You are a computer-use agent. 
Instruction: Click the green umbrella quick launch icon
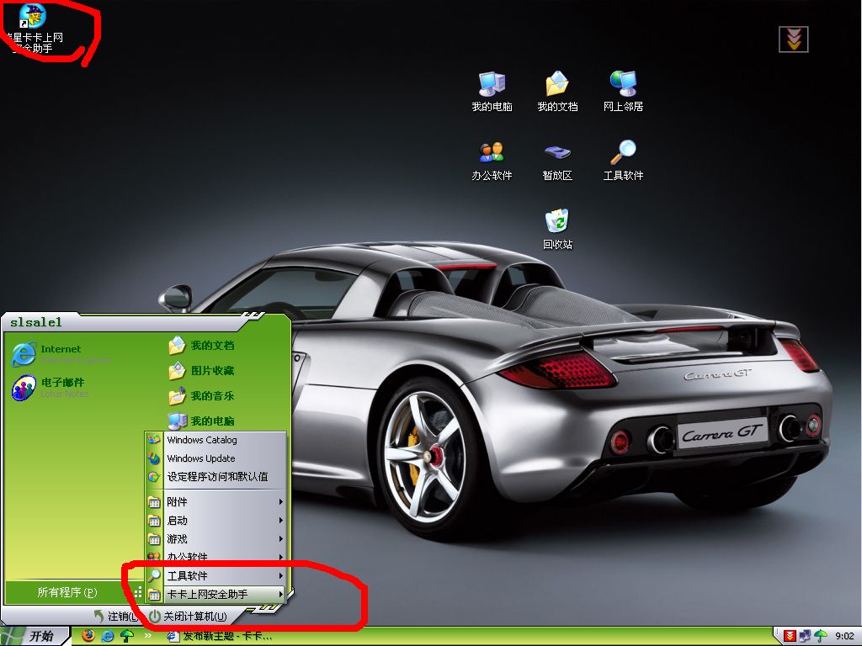pos(127,636)
